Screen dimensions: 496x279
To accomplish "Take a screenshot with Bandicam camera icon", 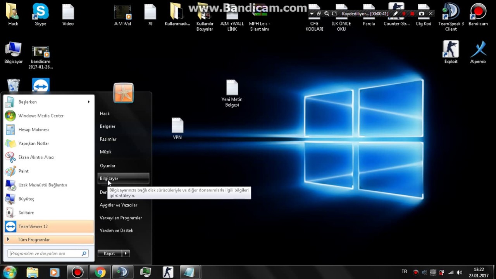I will [422, 14].
